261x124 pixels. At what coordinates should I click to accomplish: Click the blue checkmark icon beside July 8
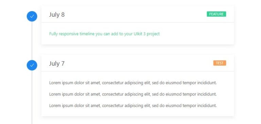click(x=32, y=16)
